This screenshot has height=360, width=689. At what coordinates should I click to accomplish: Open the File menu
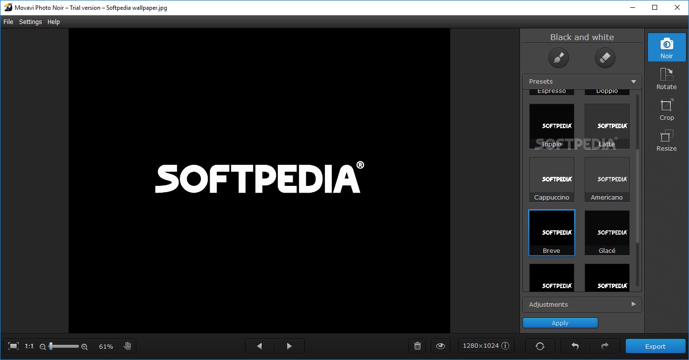click(8, 22)
